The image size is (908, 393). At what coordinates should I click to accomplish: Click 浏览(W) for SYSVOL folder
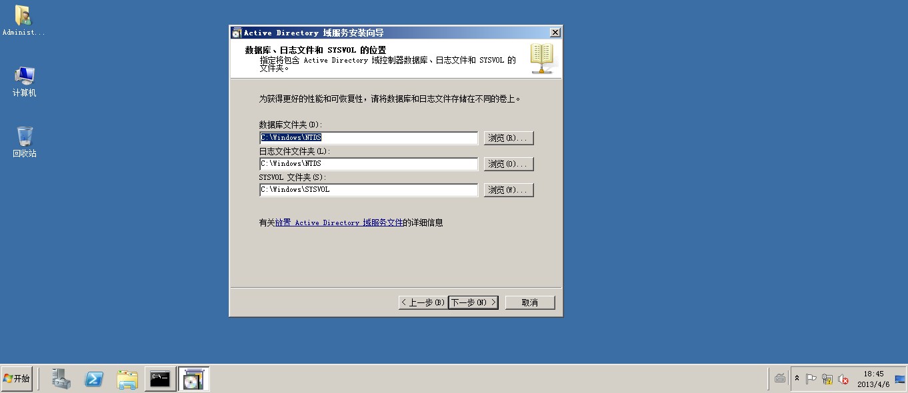[x=509, y=190]
